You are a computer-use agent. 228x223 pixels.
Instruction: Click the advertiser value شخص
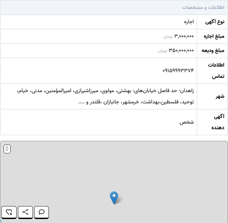(187, 122)
